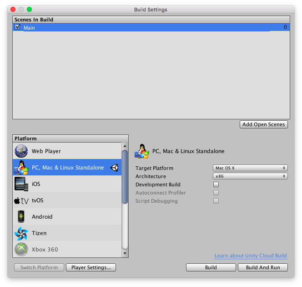Toggle the Script Debugging checkbox

pyautogui.click(x=216, y=201)
